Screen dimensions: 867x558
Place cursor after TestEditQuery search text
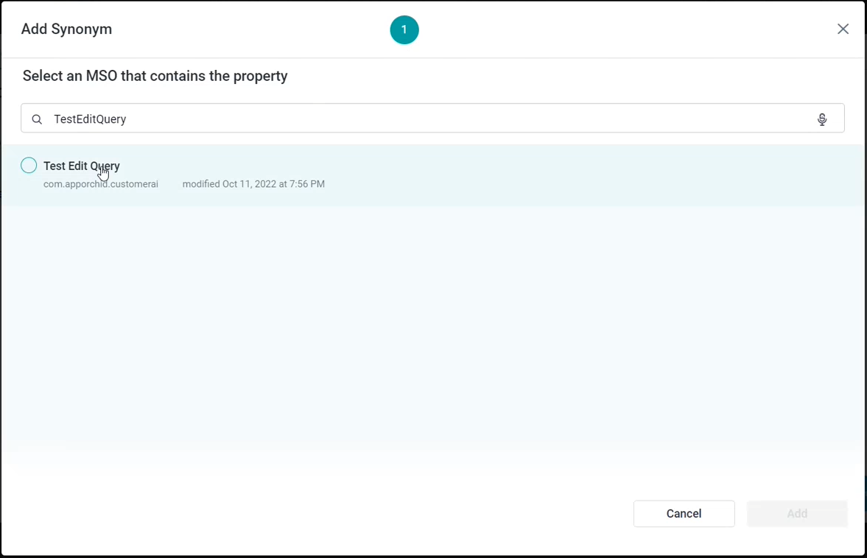[128, 119]
